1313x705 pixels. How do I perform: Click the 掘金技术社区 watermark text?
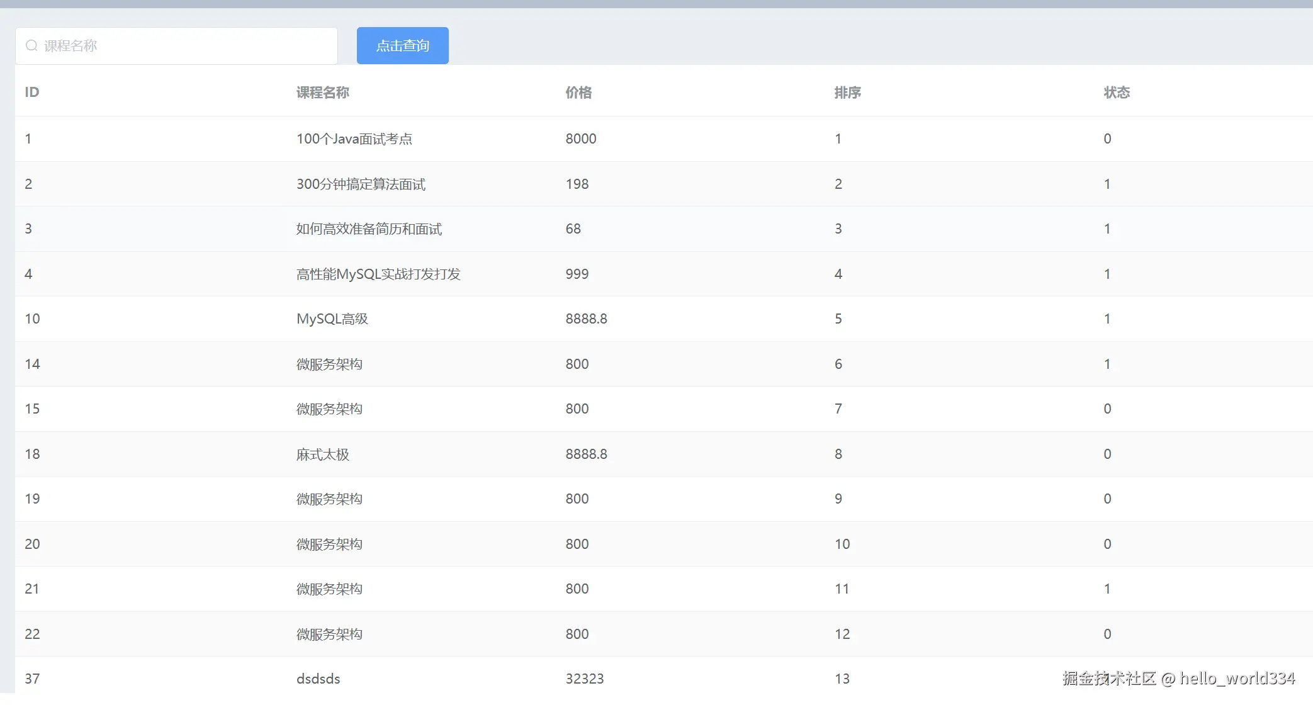tap(1109, 678)
